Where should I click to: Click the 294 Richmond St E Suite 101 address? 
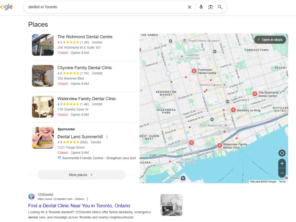coord(79,48)
